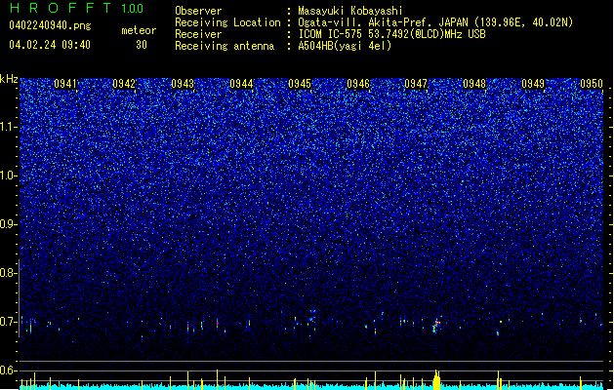This screenshot has width=614, height=390.
Task: Select the file name 0402240940.png
Action: coord(50,25)
